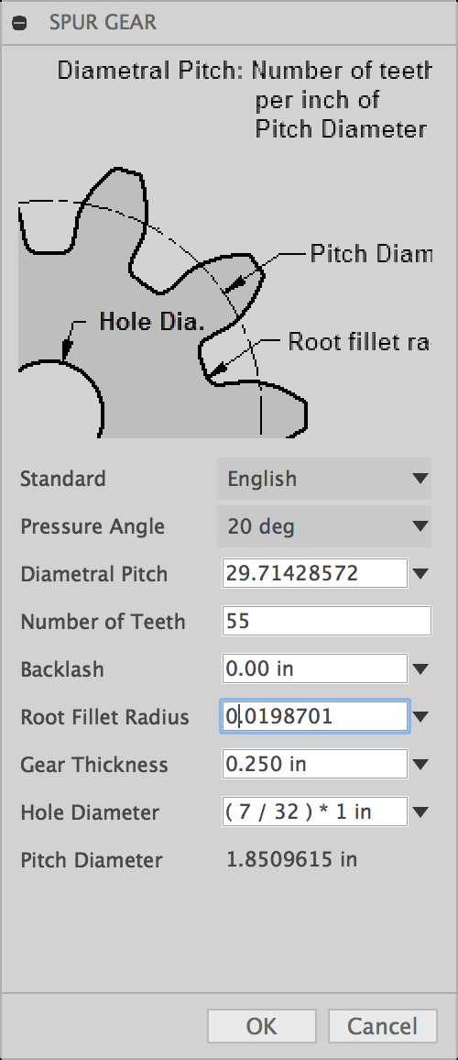Image resolution: width=458 pixels, height=1060 pixels.
Task: Click the SPUR GEAR title text
Action: [x=103, y=22]
